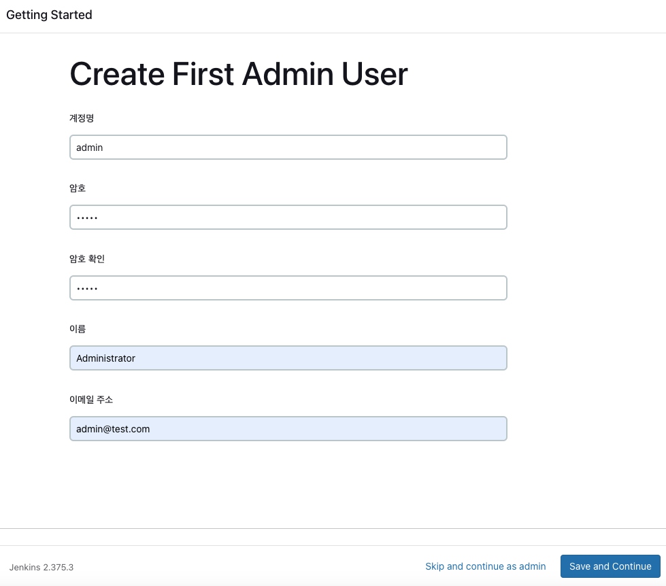Image resolution: width=666 pixels, height=586 pixels.
Task: Click the 암호 label above the password field
Action: click(78, 188)
